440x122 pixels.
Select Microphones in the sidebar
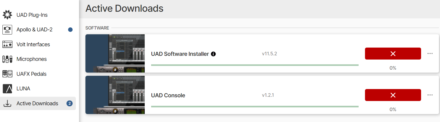32,59
